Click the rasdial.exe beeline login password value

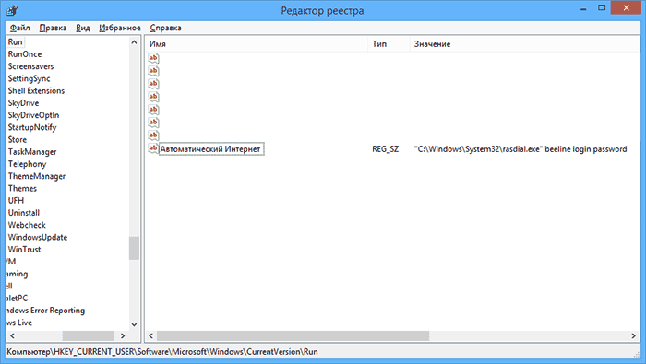[x=520, y=149]
